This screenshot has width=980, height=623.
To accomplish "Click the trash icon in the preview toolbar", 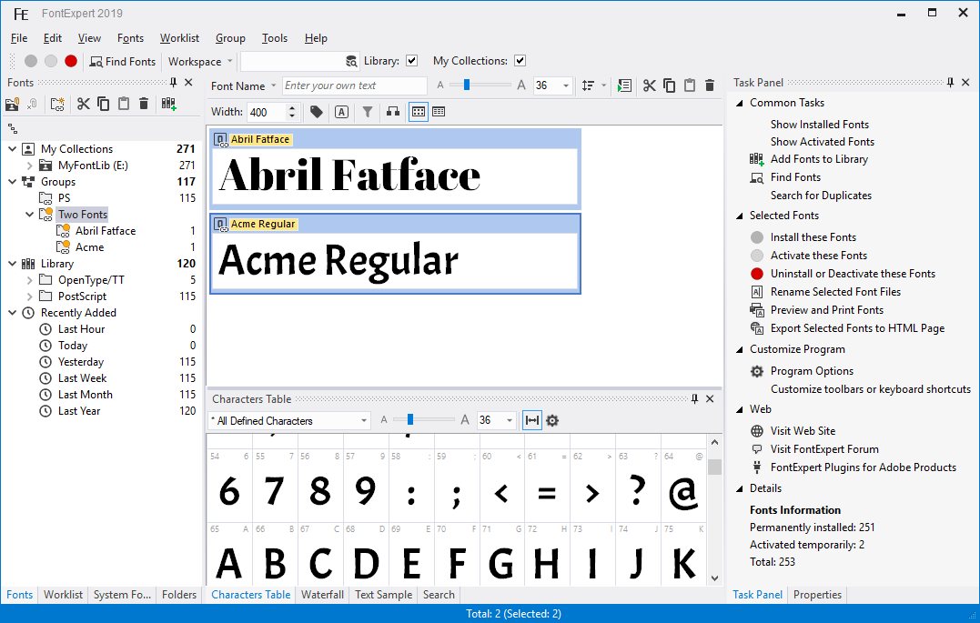I will [710, 85].
